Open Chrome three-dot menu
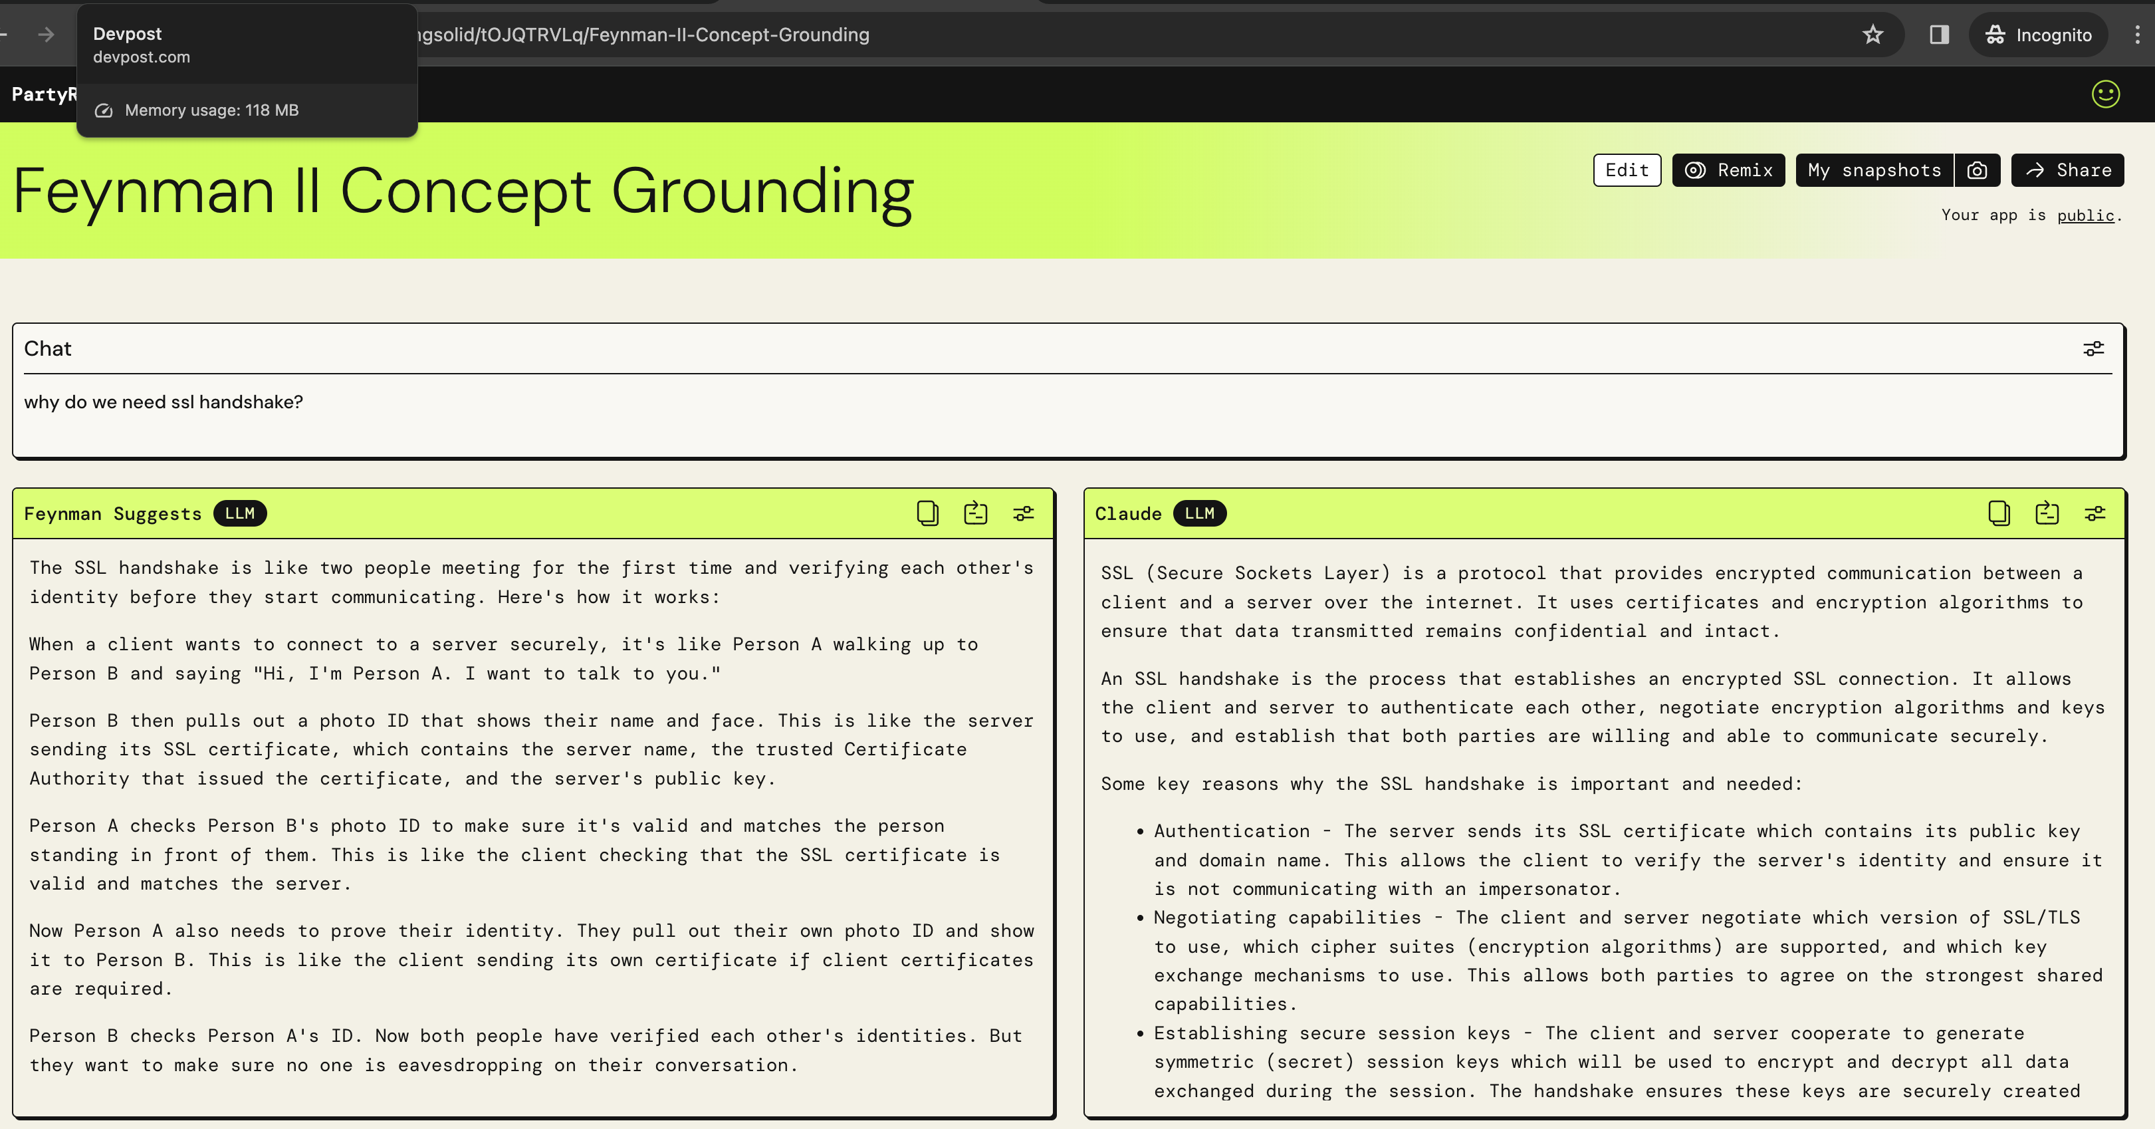This screenshot has height=1129, width=2155. click(2138, 35)
